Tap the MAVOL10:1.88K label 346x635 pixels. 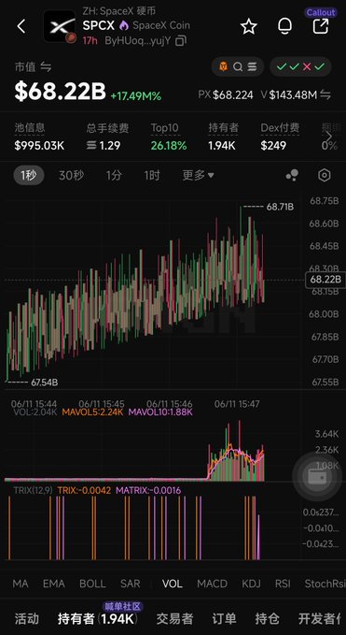(x=160, y=412)
